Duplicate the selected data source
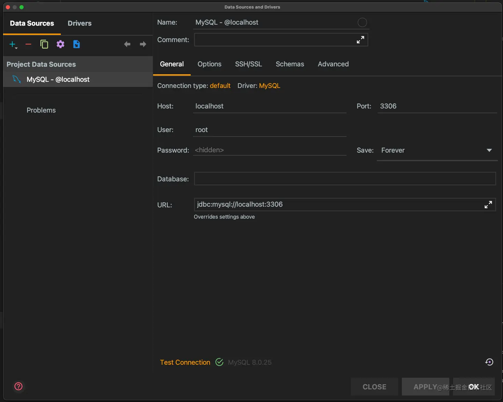This screenshot has width=503, height=402. click(x=44, y=44)
